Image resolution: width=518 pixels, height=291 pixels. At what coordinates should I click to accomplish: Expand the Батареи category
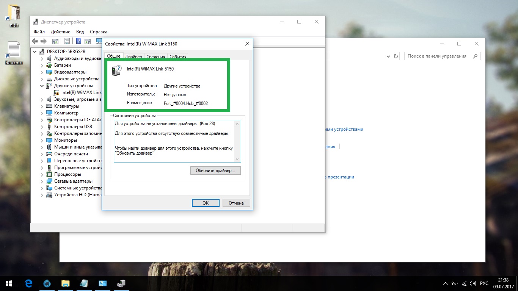[x=42, y=65]
